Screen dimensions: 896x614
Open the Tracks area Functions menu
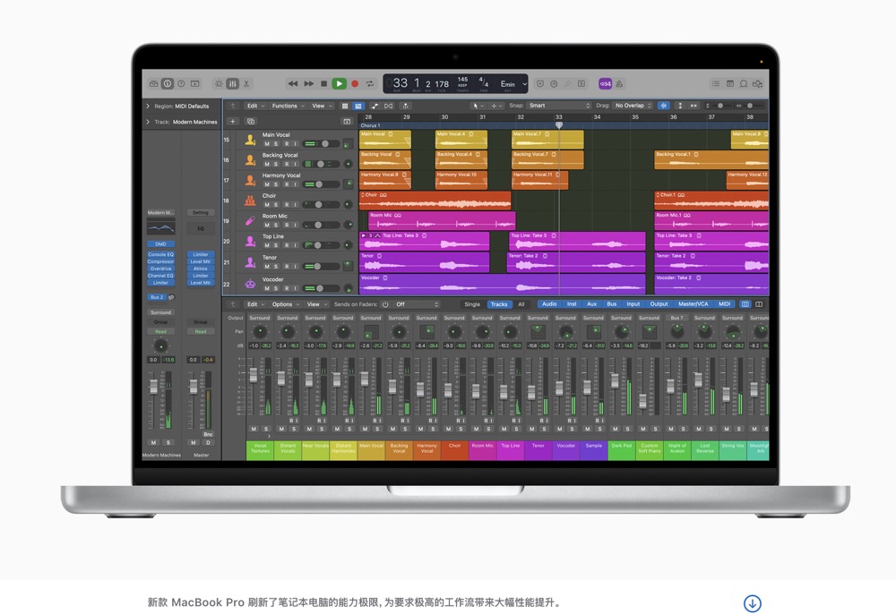288,107
